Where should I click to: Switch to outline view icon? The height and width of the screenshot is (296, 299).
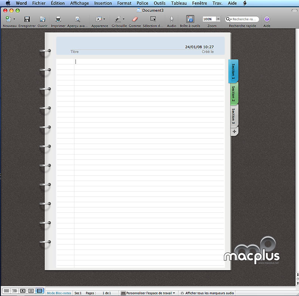pyautogui.click(x=15, y=291)
